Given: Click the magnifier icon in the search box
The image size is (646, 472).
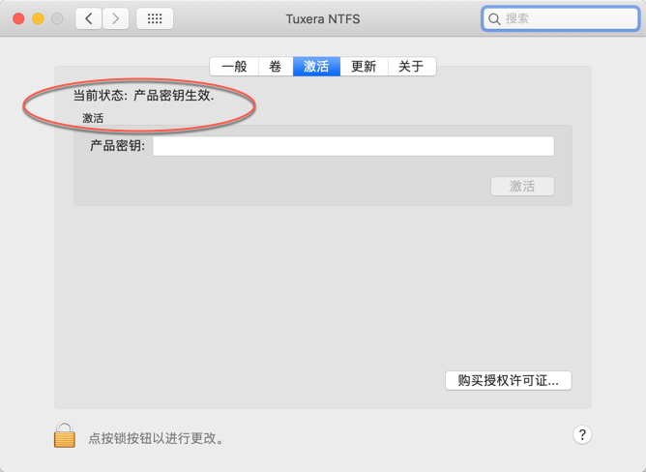Looking at the screenshot, I should click(494, 19).
